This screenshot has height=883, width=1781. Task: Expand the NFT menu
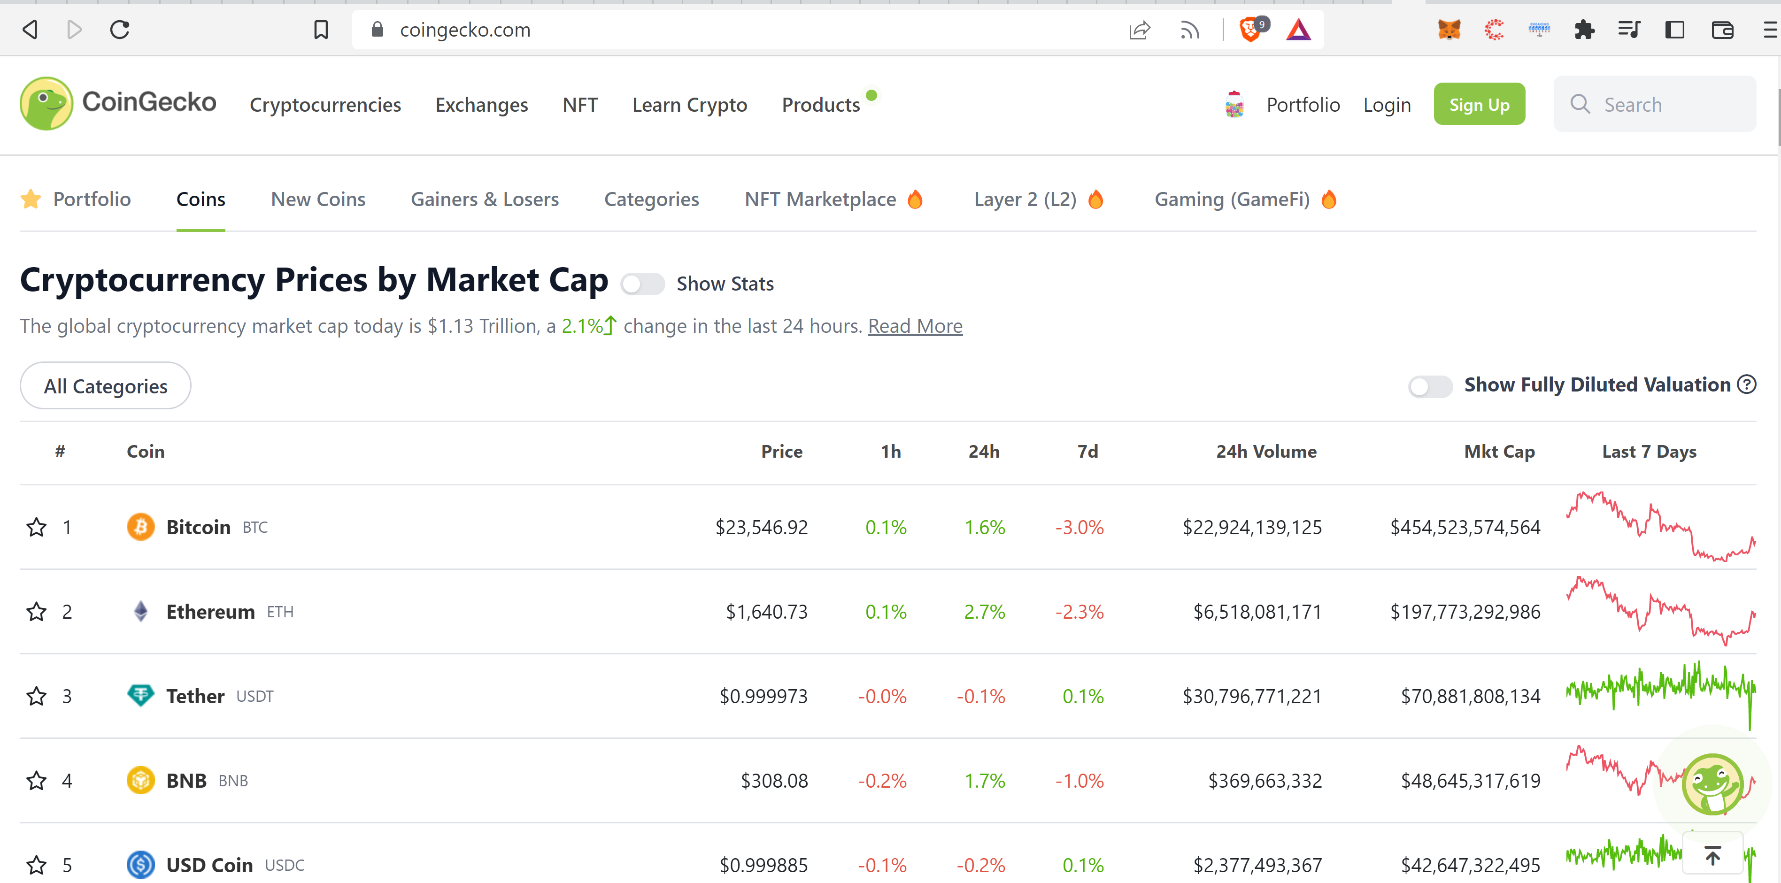tap(580, 104)
